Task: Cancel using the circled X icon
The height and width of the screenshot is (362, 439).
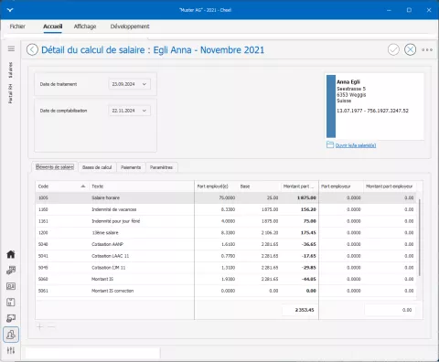Action: (410, 49)
